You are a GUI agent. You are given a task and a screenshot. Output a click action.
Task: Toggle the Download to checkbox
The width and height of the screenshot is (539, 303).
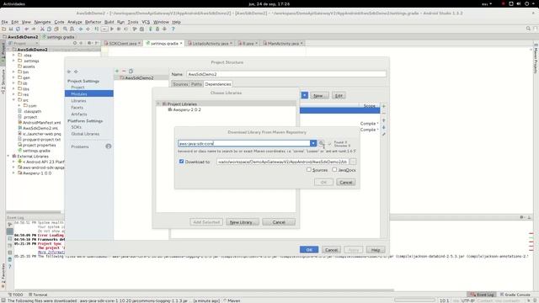tap(182, 161)
